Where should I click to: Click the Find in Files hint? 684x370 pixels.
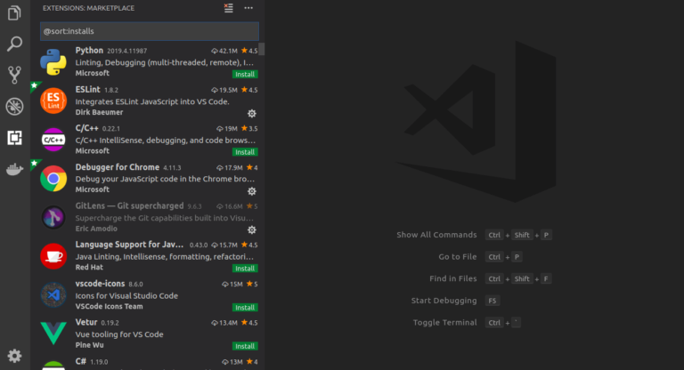tap(452, 279)
